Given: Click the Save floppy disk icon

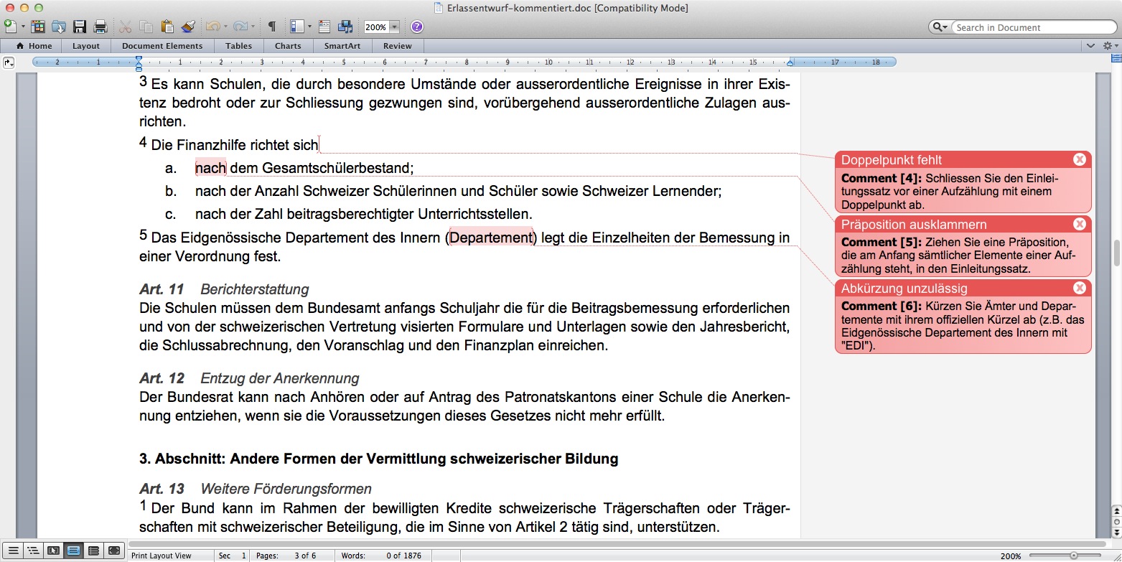Looking at the screenshot, I should (x=80, y=27).
